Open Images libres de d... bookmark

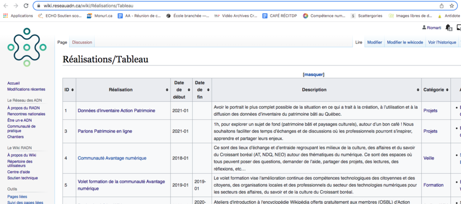(410, 16)
